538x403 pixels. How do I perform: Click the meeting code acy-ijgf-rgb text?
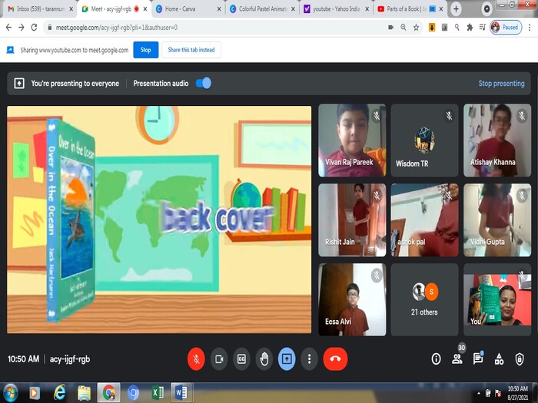coord(70,358)
